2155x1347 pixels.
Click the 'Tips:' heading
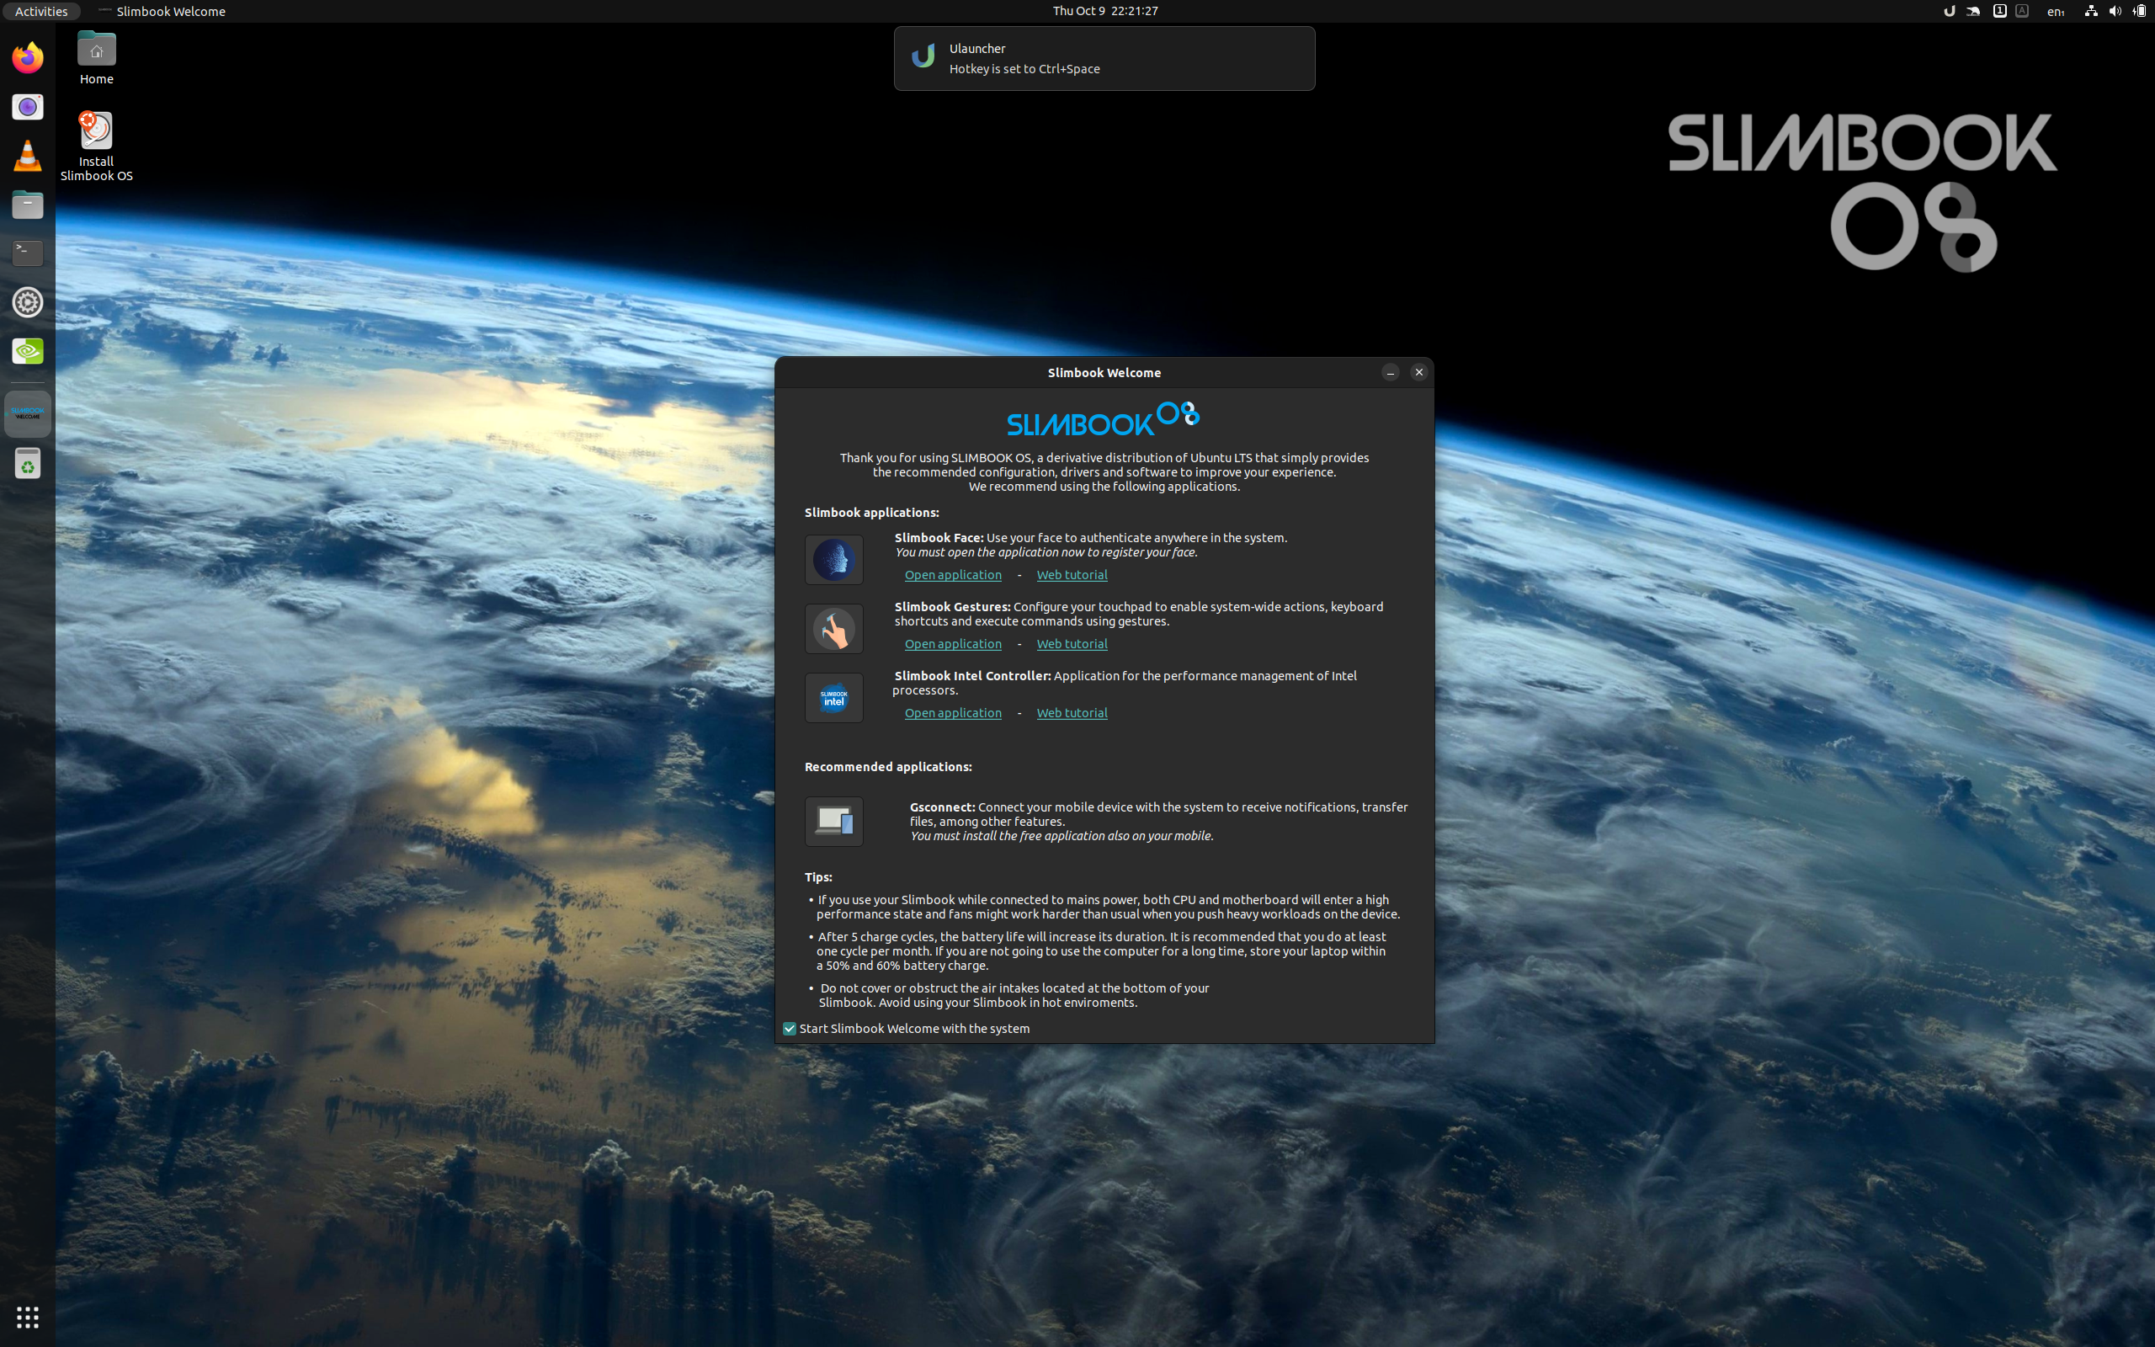(x=818, y=877)
